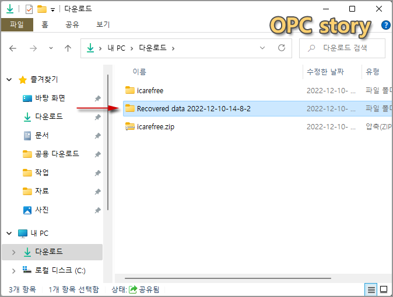Click the navigation pane vertical scrollbar

pos(108,143)
